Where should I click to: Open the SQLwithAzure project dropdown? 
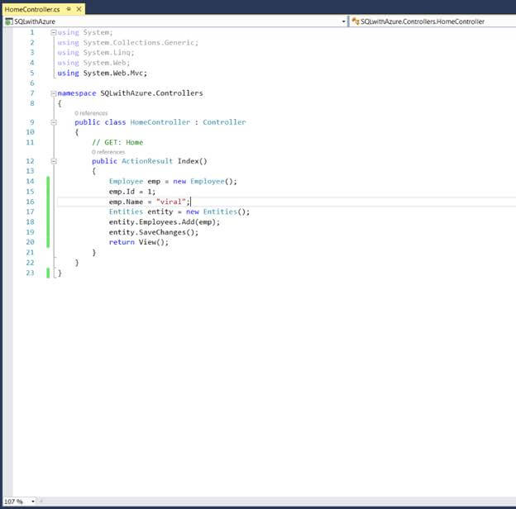(342, 21)
